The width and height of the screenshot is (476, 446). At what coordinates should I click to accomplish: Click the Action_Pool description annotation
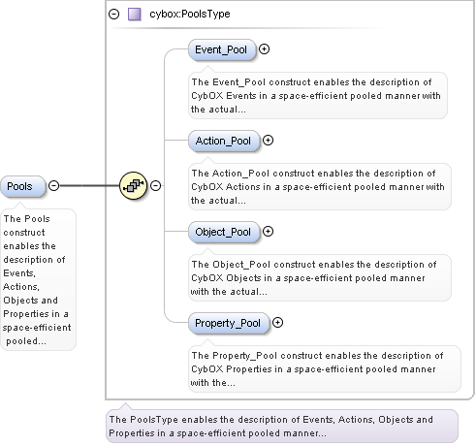[320, 187]
